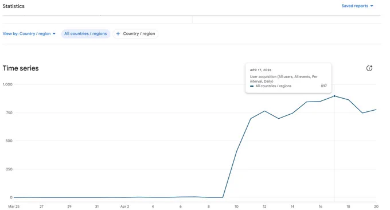Click the Time series heading
390x210 pixels.
click(21, 68)
